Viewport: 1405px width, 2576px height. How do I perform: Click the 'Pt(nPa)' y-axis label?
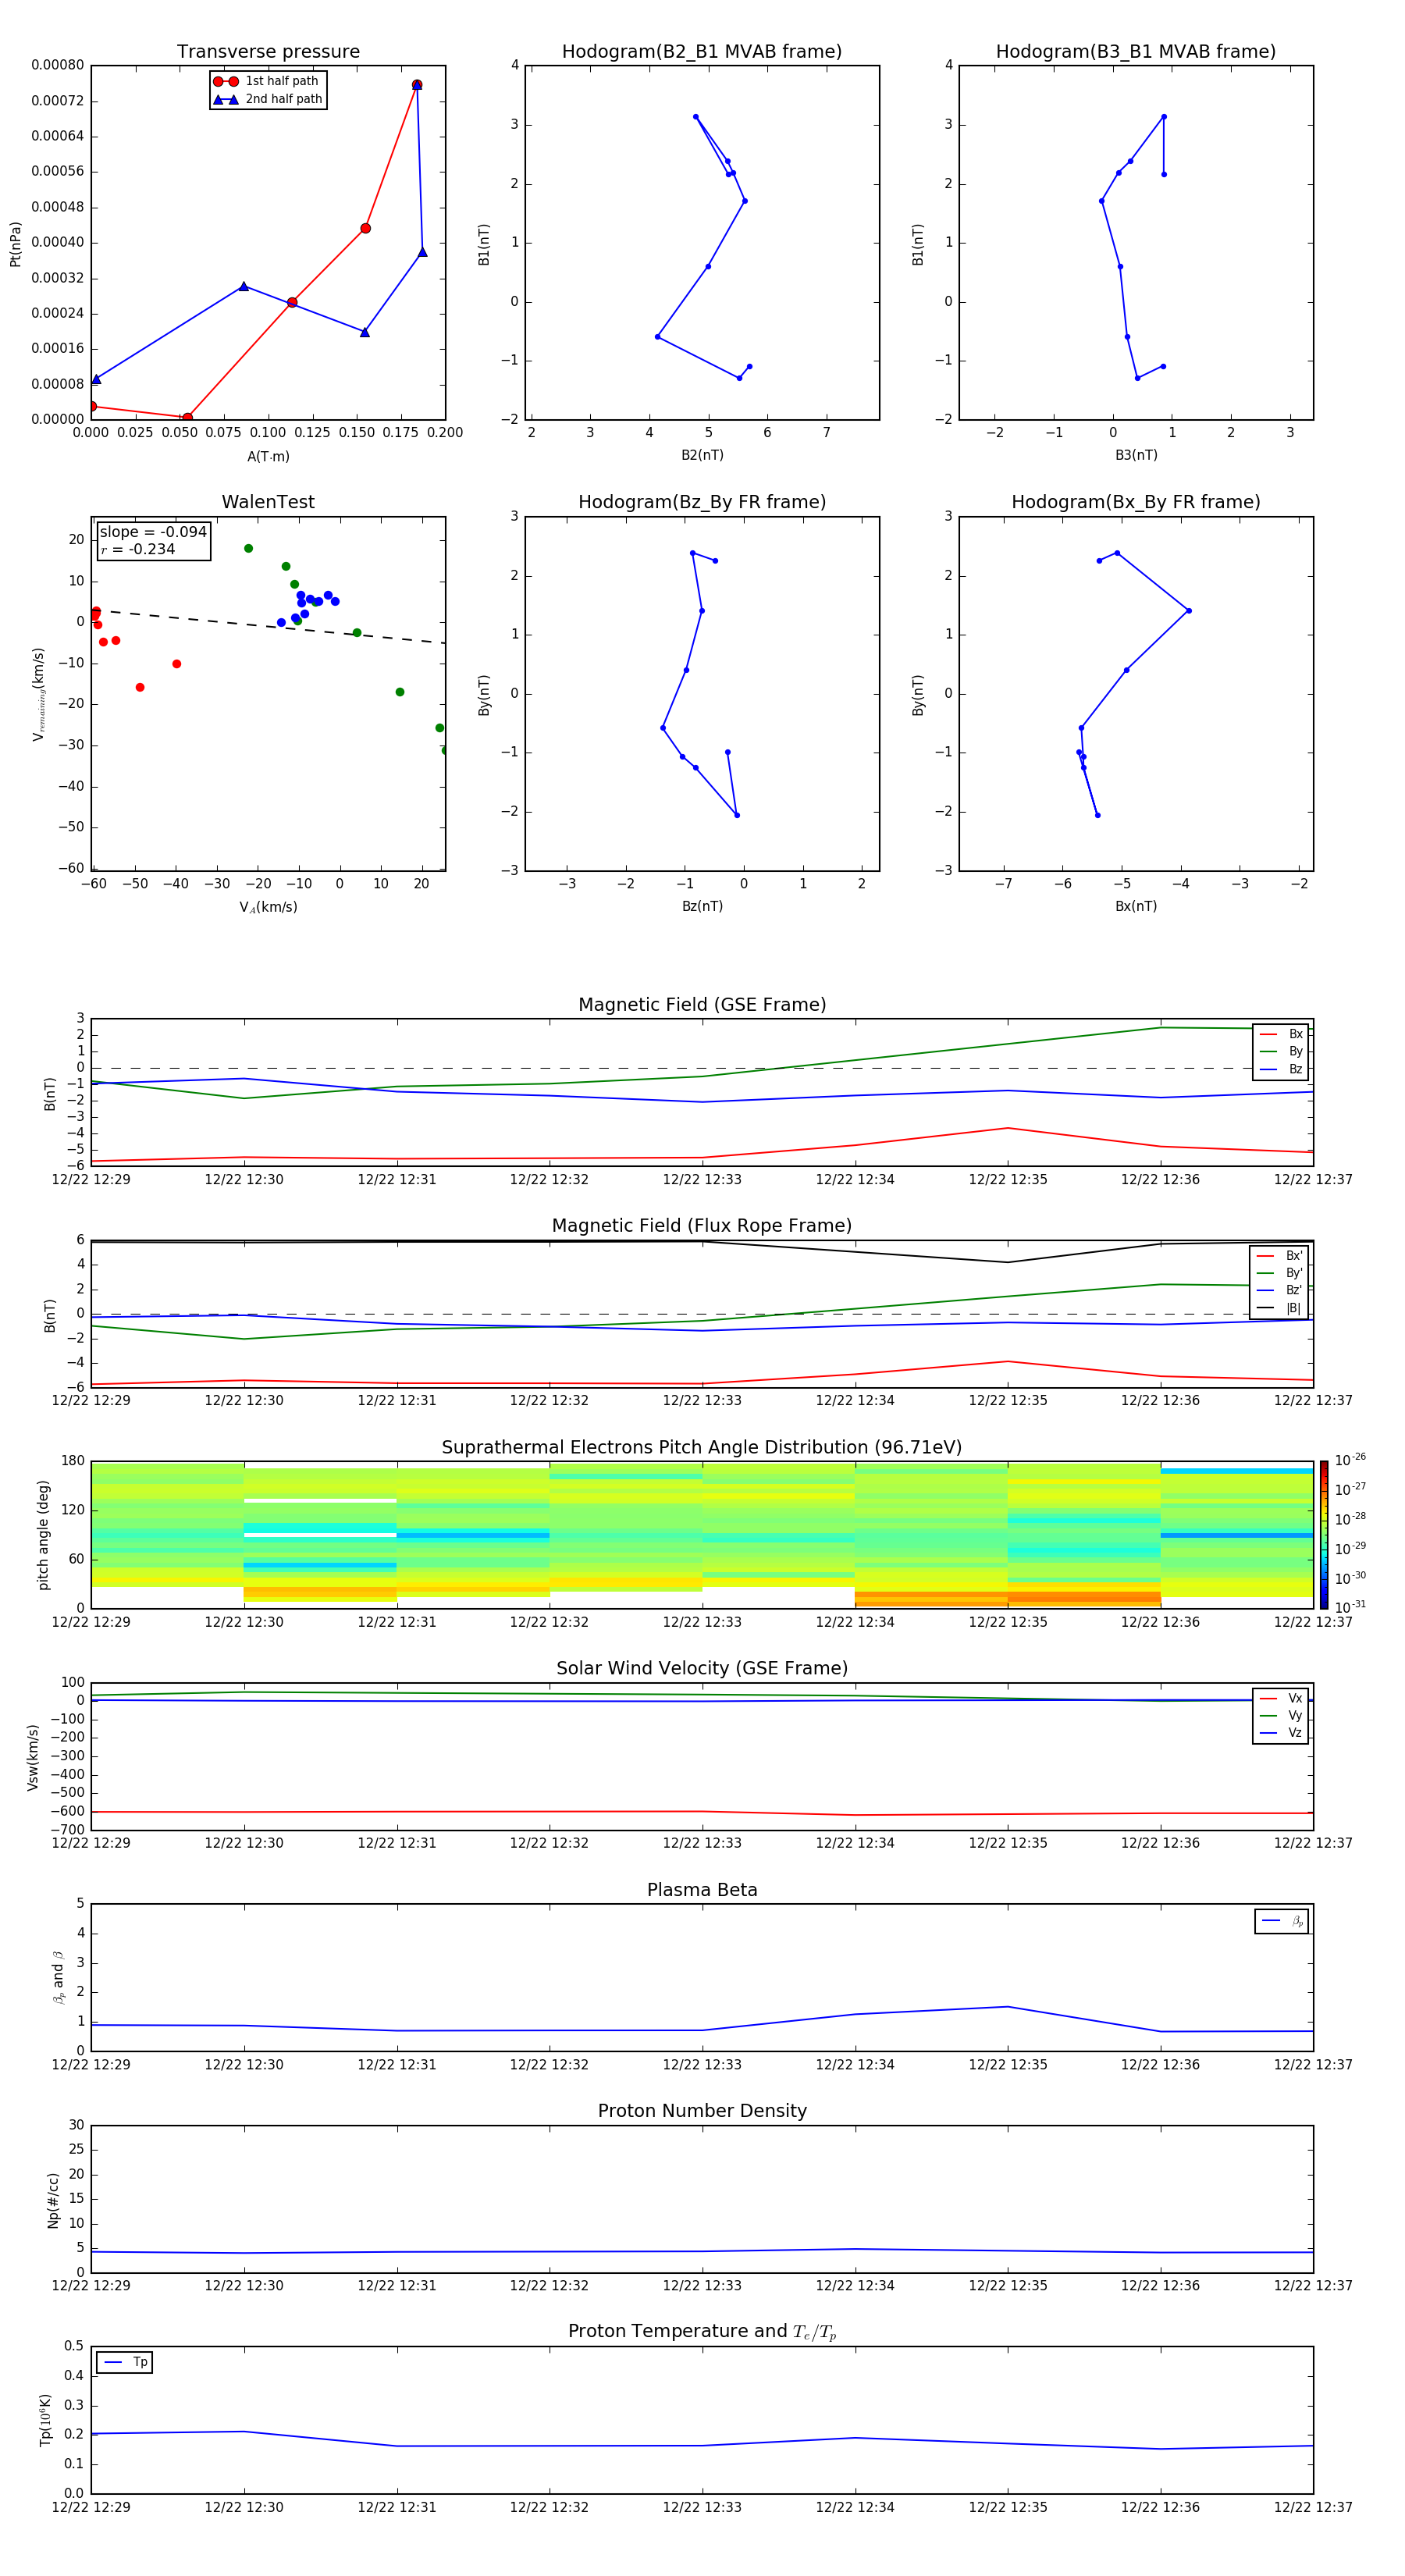click(x=15, y=243)
